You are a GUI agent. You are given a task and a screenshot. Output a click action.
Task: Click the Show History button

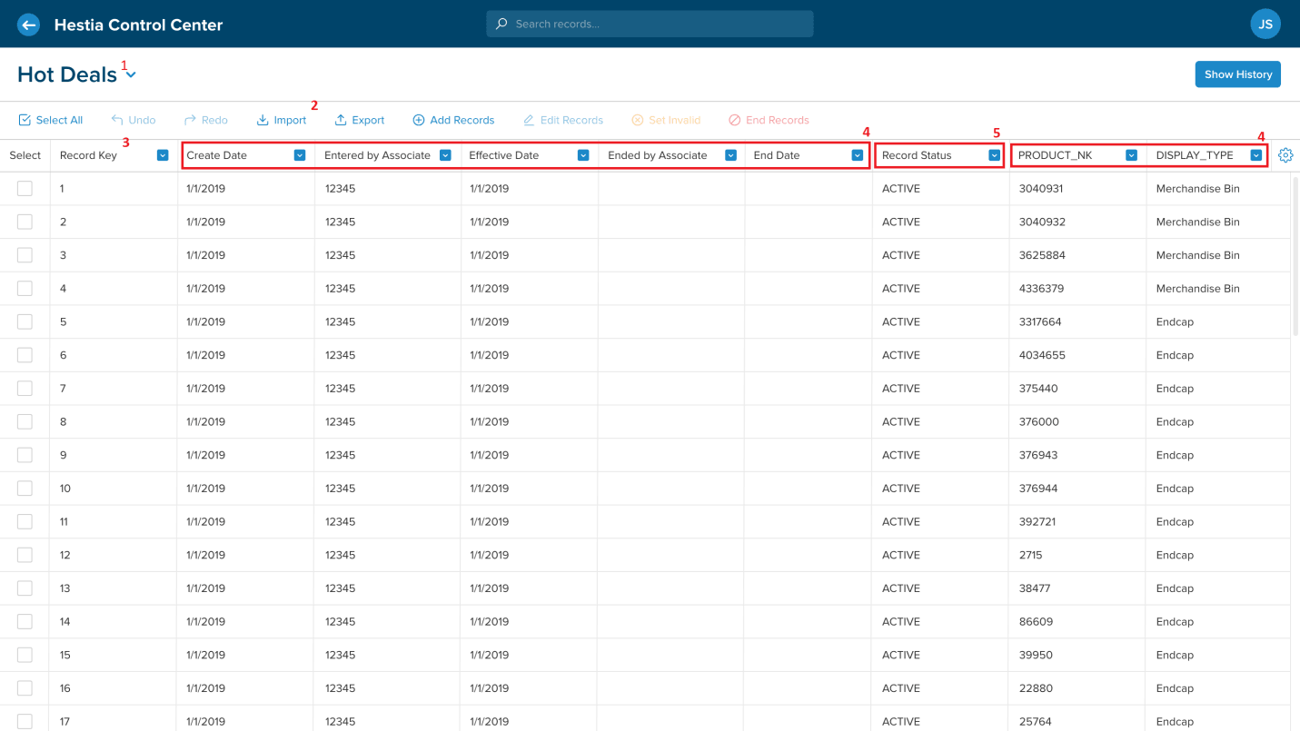pyautogui.click(x=1237, y=74)
